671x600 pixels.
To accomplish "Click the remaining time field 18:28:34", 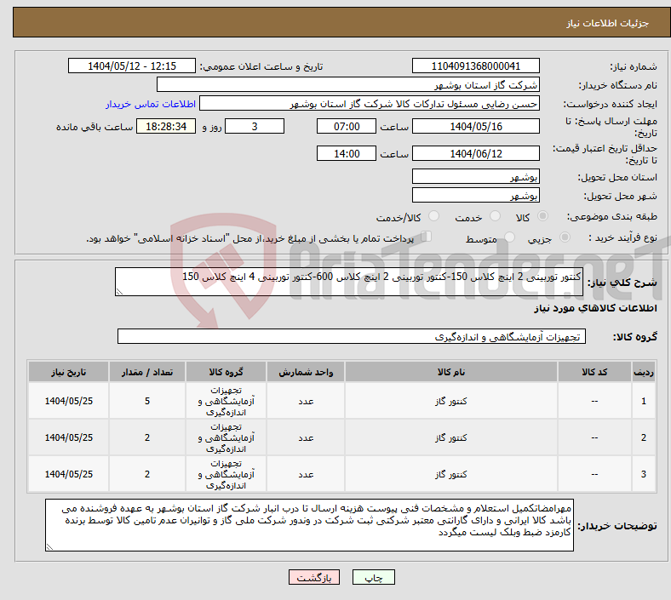I will (x=166, y=126).
